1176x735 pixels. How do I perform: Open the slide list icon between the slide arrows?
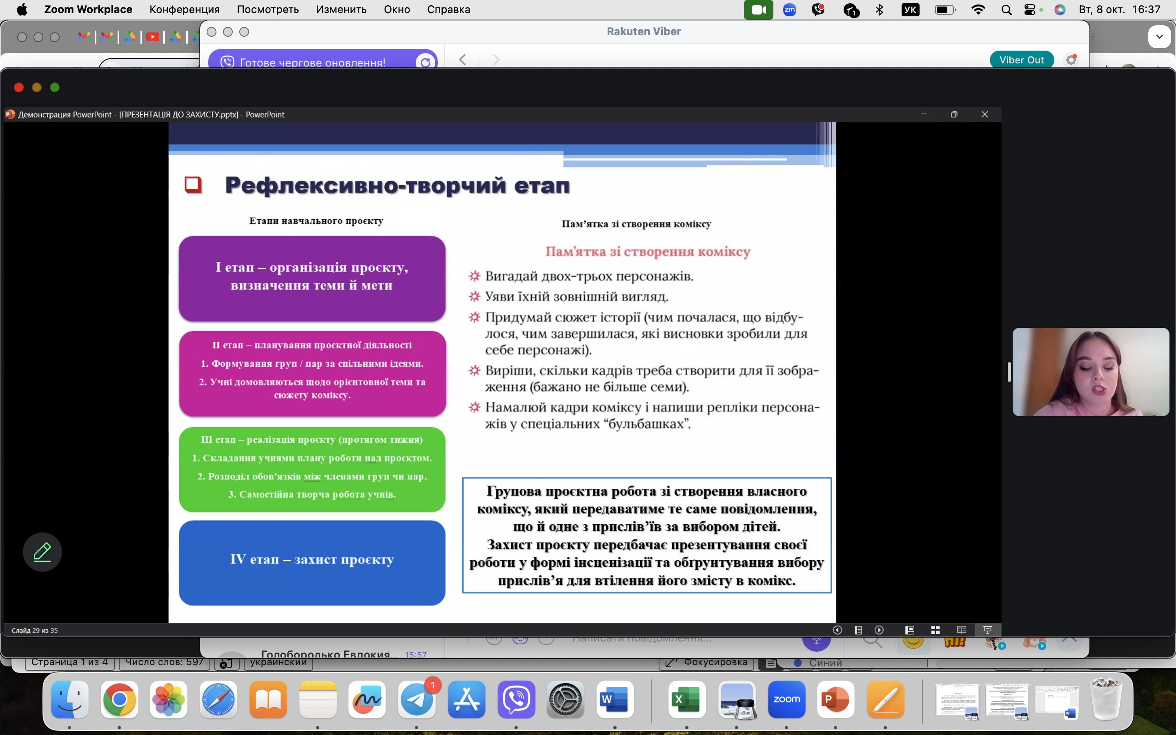click(x=858, y=630)
